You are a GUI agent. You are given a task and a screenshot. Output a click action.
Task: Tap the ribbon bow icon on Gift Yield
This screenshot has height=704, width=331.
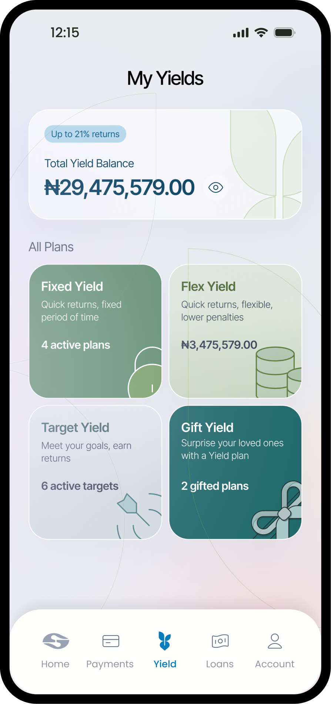click(x=277, y=510)
